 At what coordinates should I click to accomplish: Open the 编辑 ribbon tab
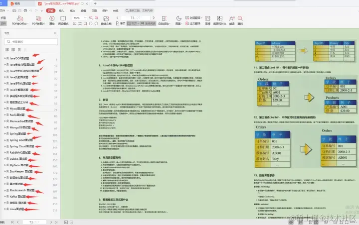pyautogui.click(x=83, y=10)
